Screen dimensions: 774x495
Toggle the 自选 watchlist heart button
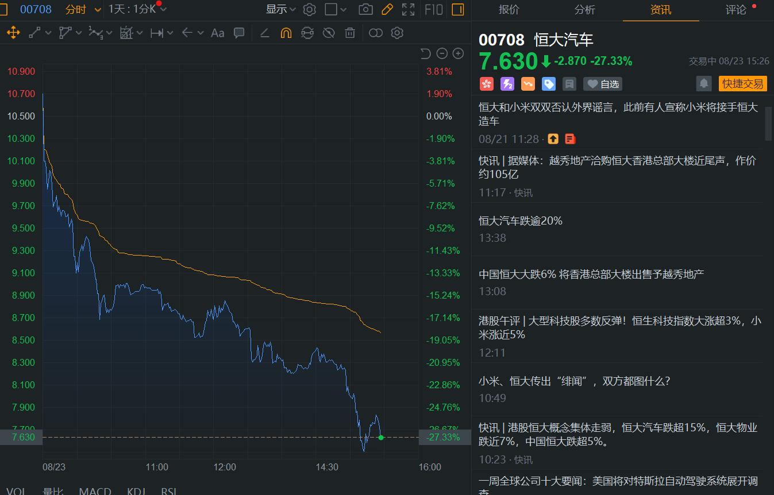click(x=603, y=84)
